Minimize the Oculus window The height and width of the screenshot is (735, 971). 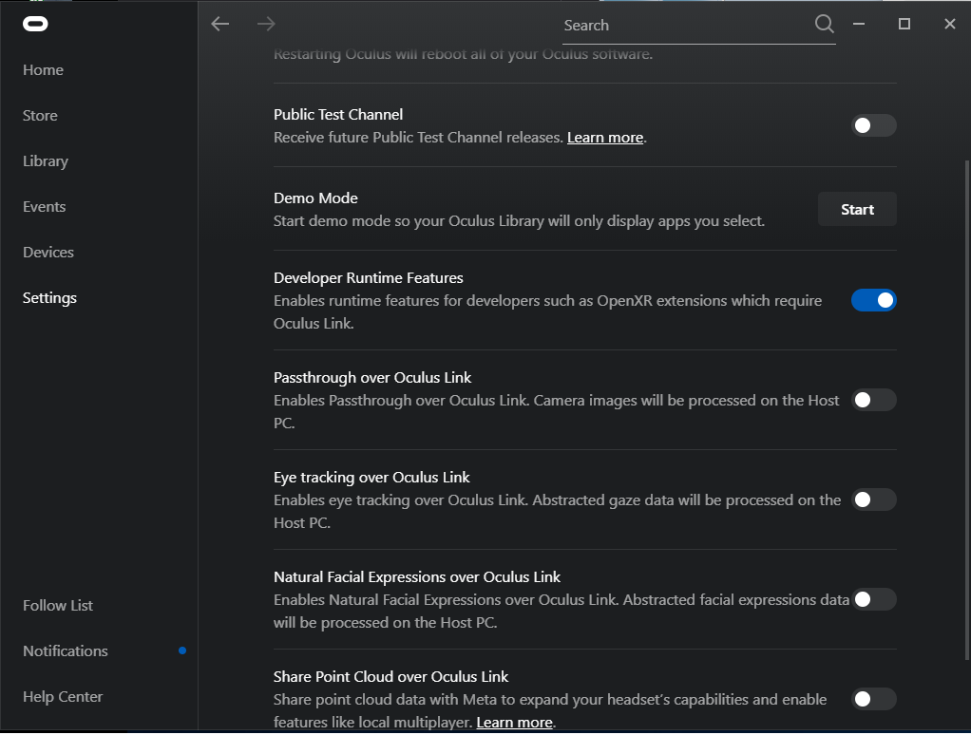tap(858, 24)
